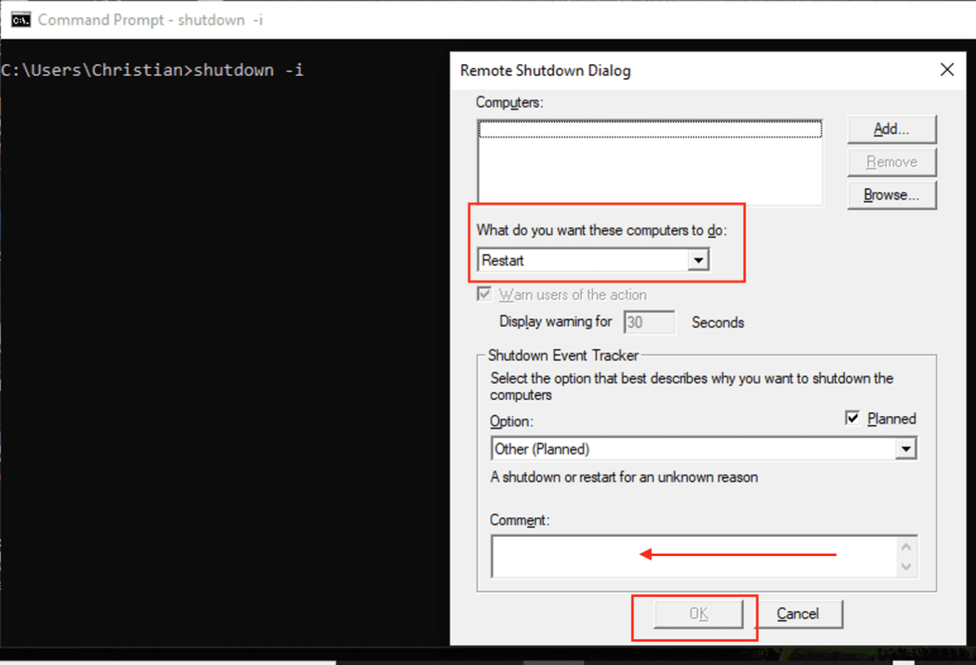Edit the Display warning seconds field
Screen dimensions: 976x665
649,322
